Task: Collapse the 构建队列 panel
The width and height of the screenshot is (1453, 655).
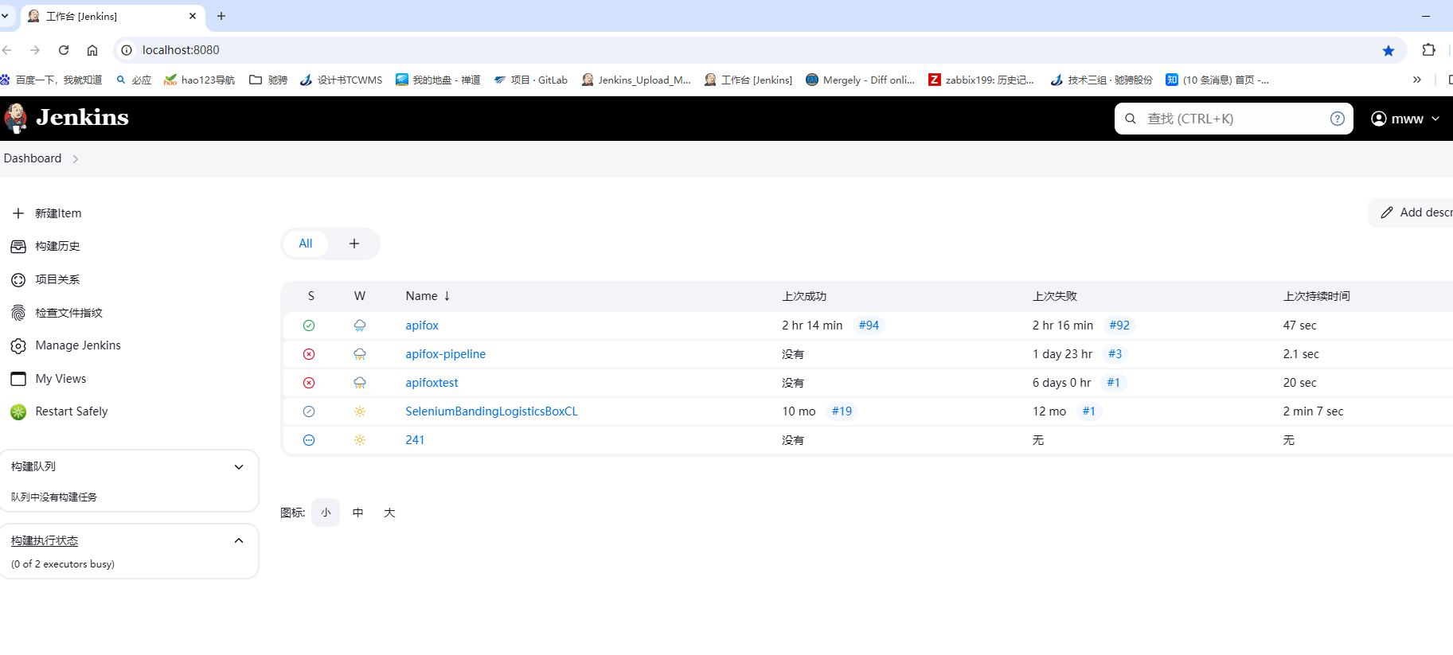Action: (x=239, y=467)
